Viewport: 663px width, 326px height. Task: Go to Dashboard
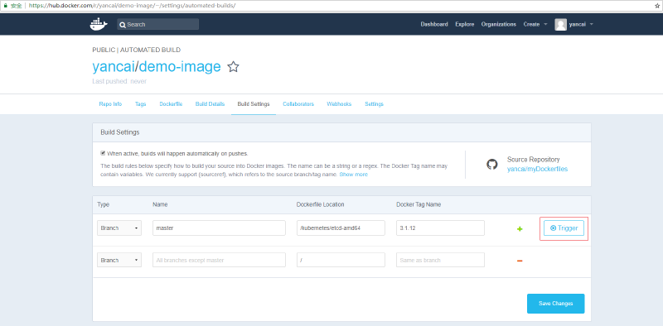point(434,25)
